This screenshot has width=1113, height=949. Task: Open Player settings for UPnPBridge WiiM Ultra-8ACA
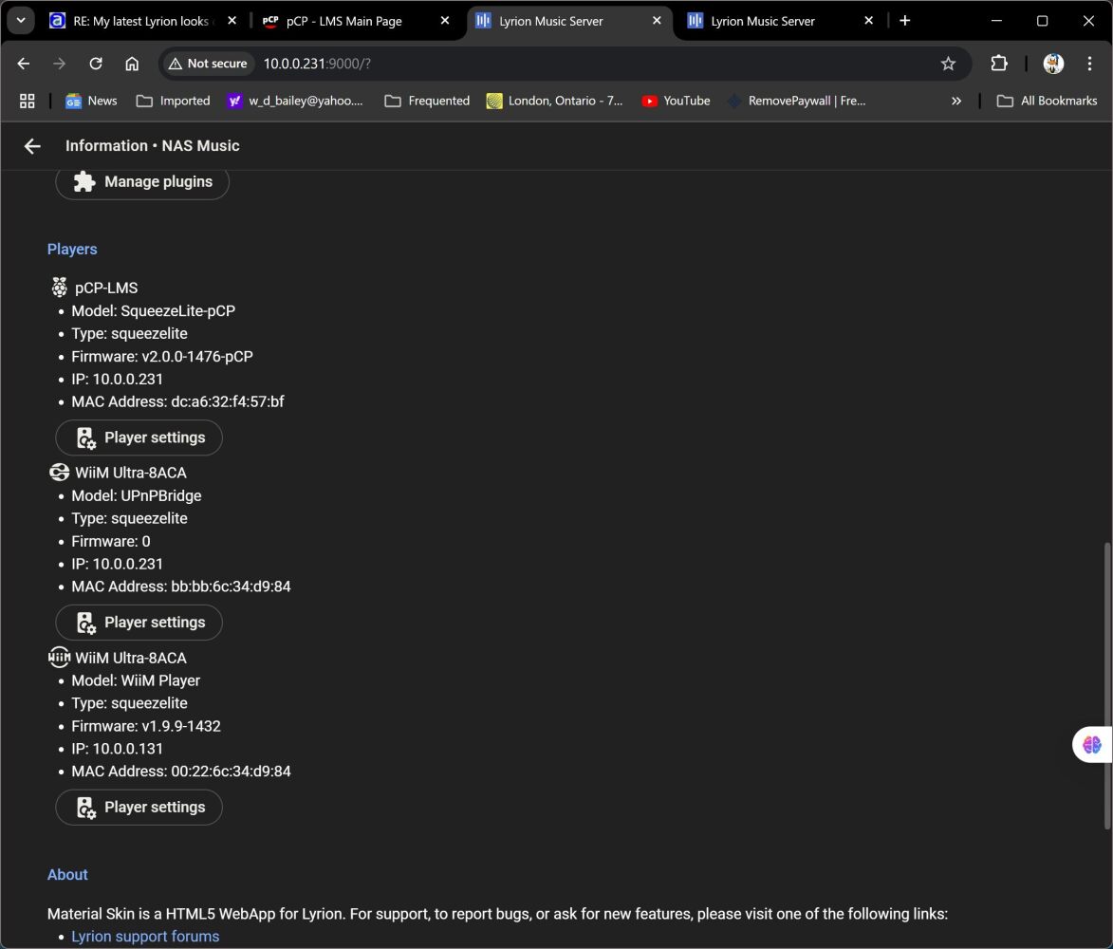pos(139,623)
